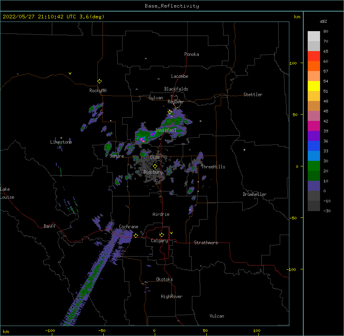Click the ThreeHills label
Viewport: 344px width, 336px height.
pyautogui.click(x=214, y=167)
